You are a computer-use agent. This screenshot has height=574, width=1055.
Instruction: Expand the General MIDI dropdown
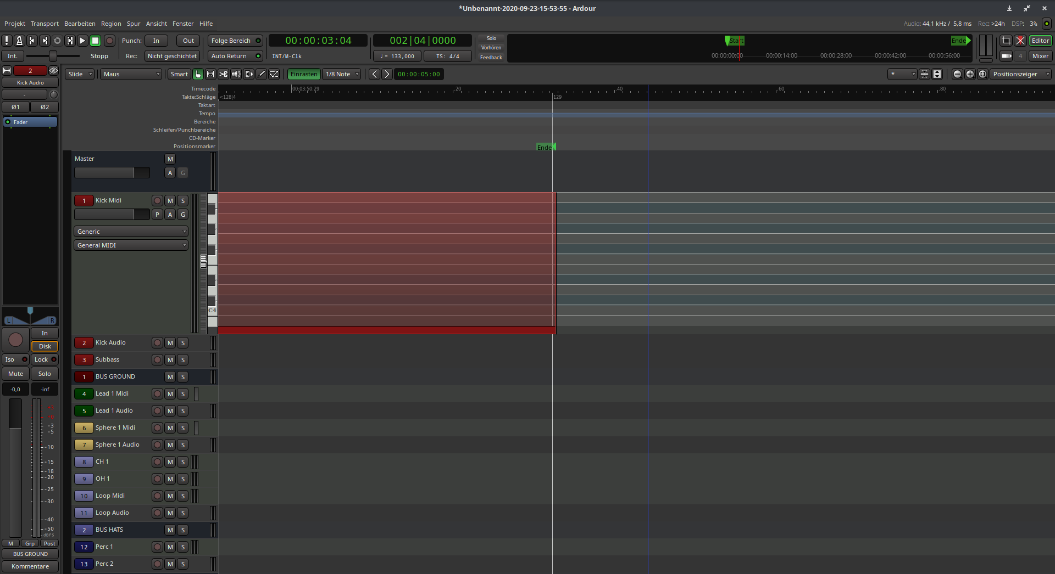[x=131, y=245]
